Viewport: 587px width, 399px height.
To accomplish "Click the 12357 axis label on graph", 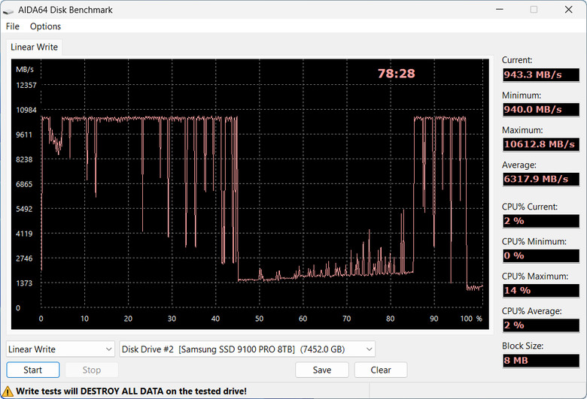I will [x=26, y=85].
